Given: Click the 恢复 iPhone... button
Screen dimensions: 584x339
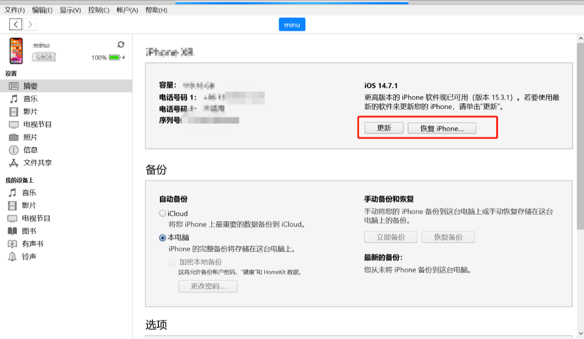Looking at the screenshot, I should [442, 128].
